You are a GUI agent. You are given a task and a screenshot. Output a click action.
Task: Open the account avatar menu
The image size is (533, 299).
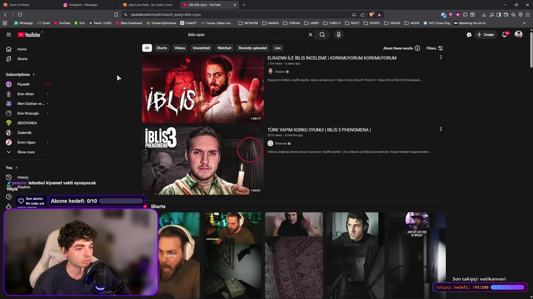point(518,34)
